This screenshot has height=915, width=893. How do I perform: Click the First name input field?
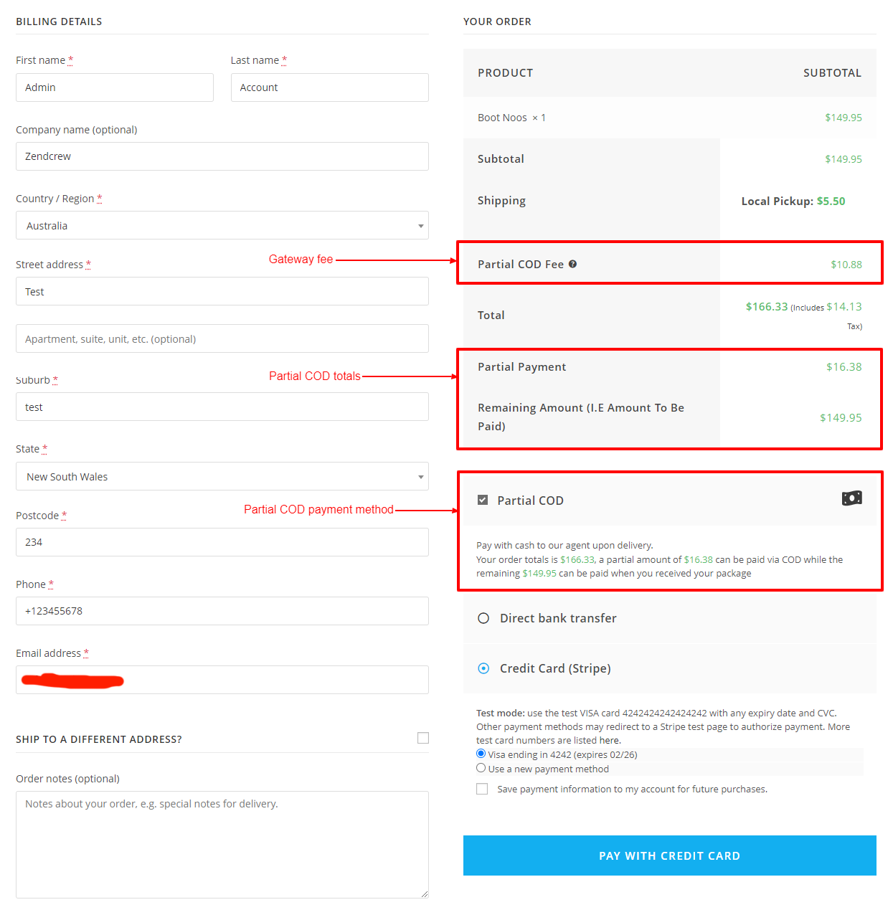(x=115, y=87)
